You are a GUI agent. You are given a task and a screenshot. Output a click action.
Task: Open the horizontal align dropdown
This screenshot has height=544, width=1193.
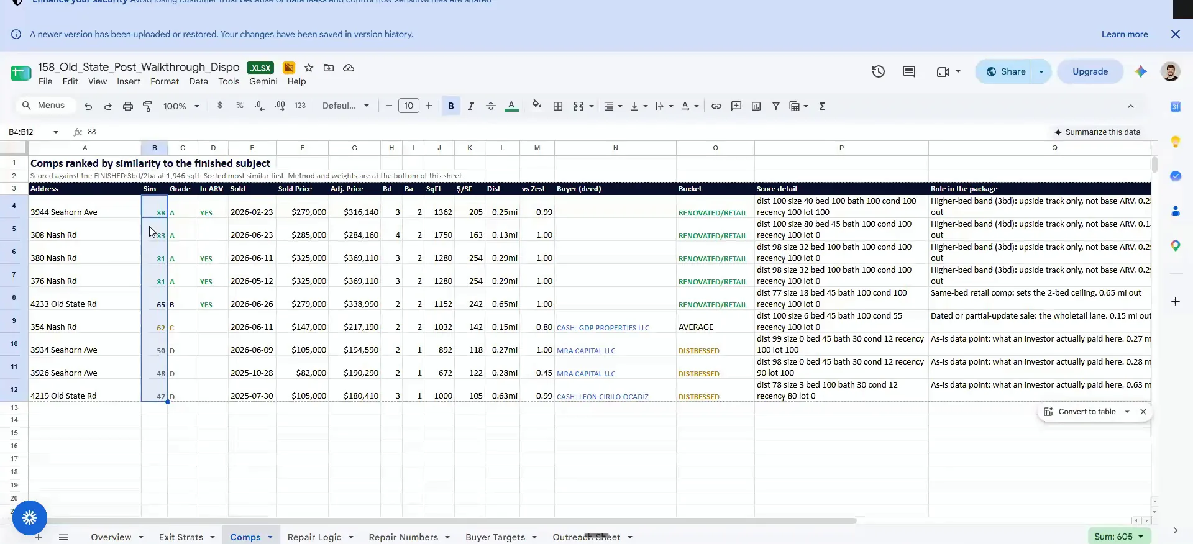[x=613, y=106]
